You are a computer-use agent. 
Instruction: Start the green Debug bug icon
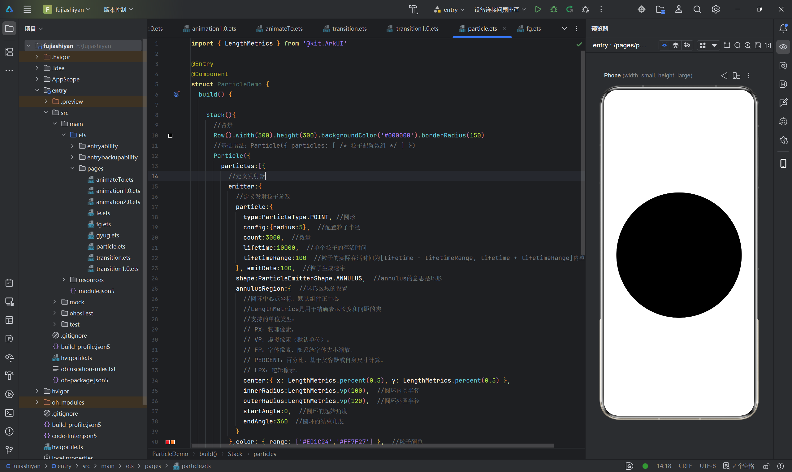pyautogui.click(x=554, y=10)
